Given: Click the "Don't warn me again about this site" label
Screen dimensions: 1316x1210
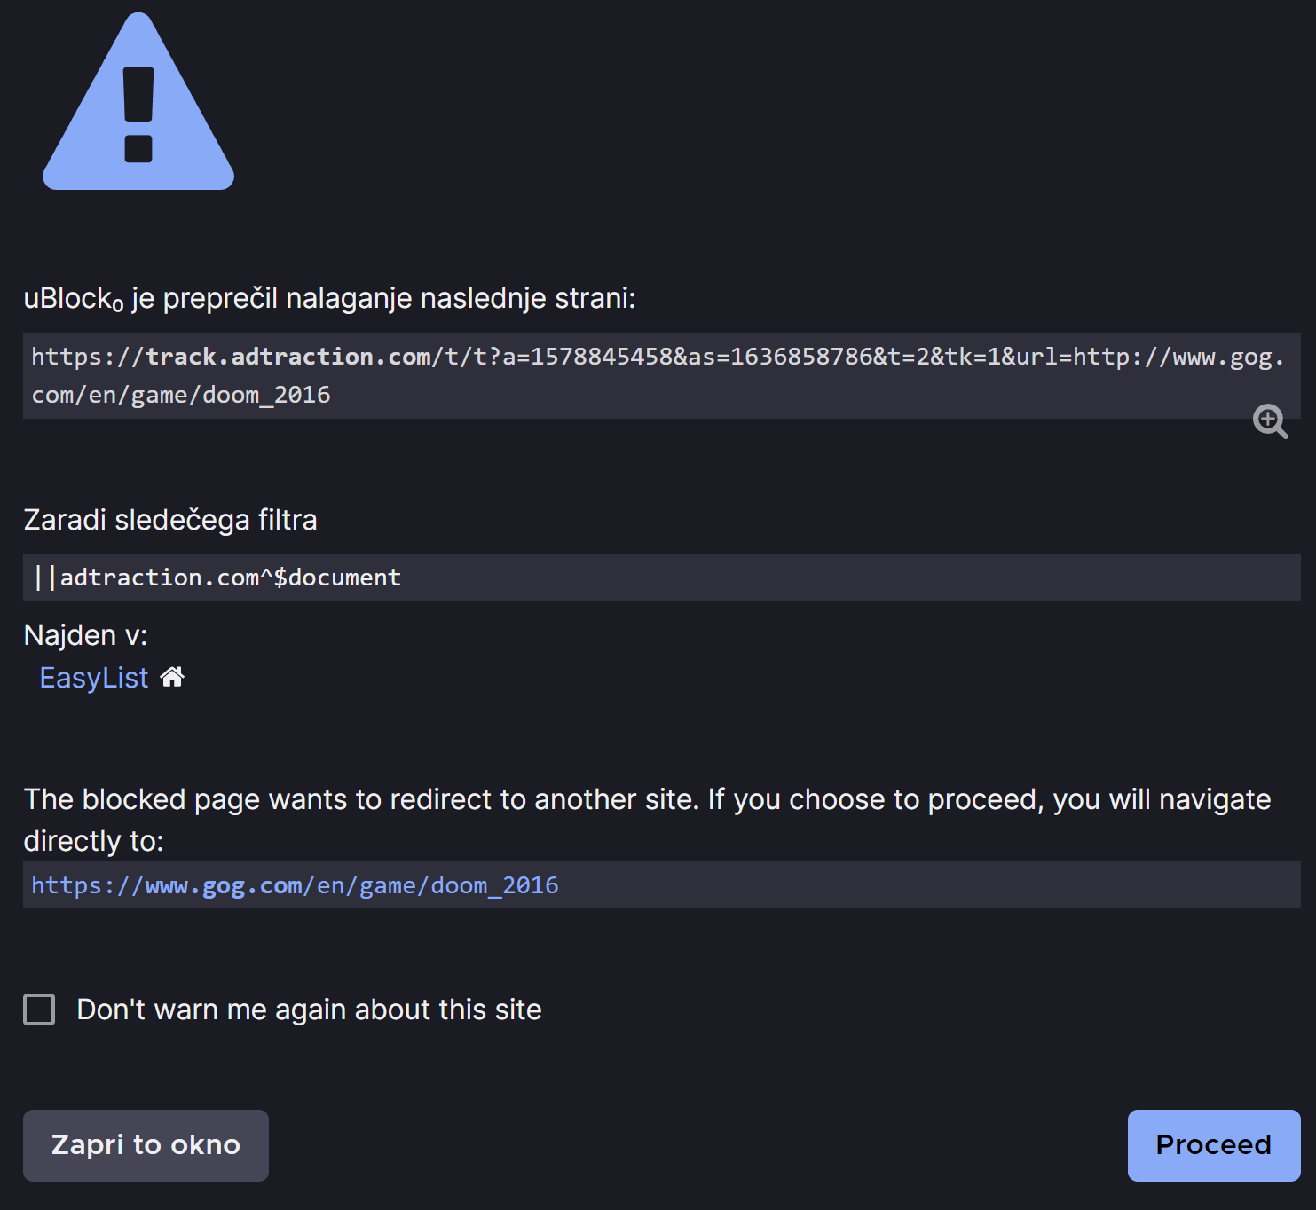Looking at the screenshot, I should (x=309, y=1010).
